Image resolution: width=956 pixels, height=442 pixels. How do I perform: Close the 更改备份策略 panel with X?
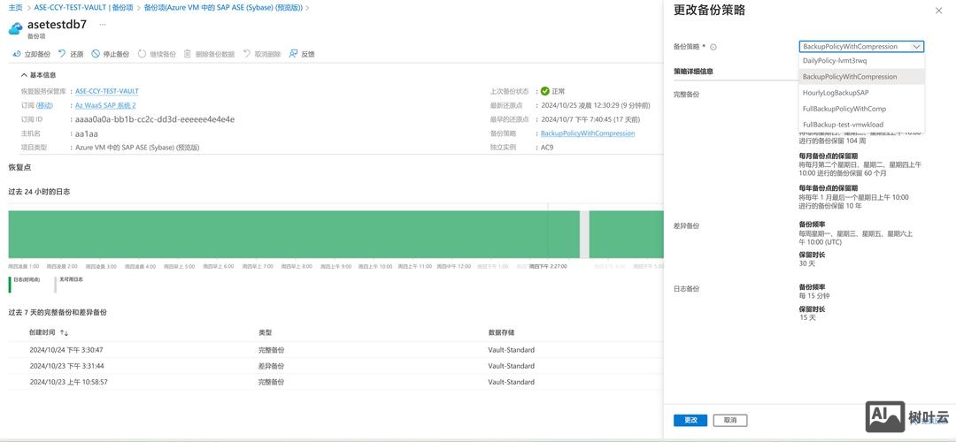click(x=938, y=11)
